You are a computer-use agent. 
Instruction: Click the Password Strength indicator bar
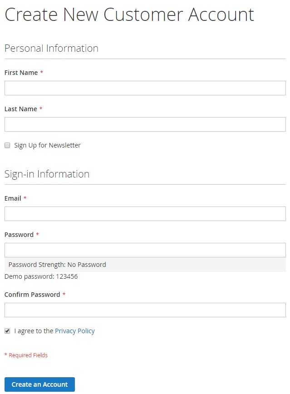[x=145, y=265]
